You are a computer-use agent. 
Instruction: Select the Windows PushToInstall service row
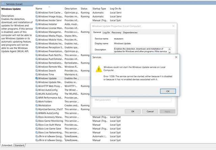click(x=62, y=59)
